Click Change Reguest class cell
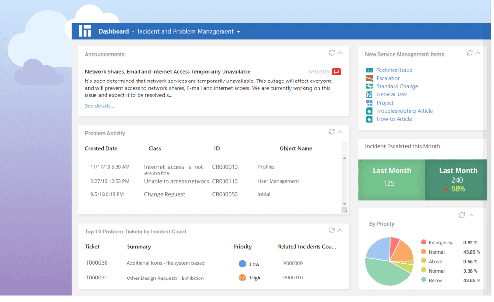This screenshot has width=494, height=302. pos(165,194)
